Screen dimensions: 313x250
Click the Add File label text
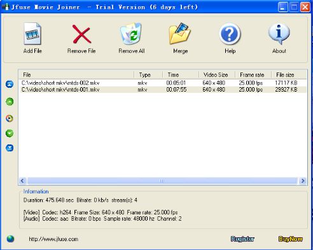point(32,51)
